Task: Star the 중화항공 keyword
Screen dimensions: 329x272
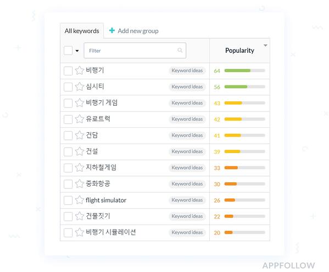Action: (x=80, y=184)
